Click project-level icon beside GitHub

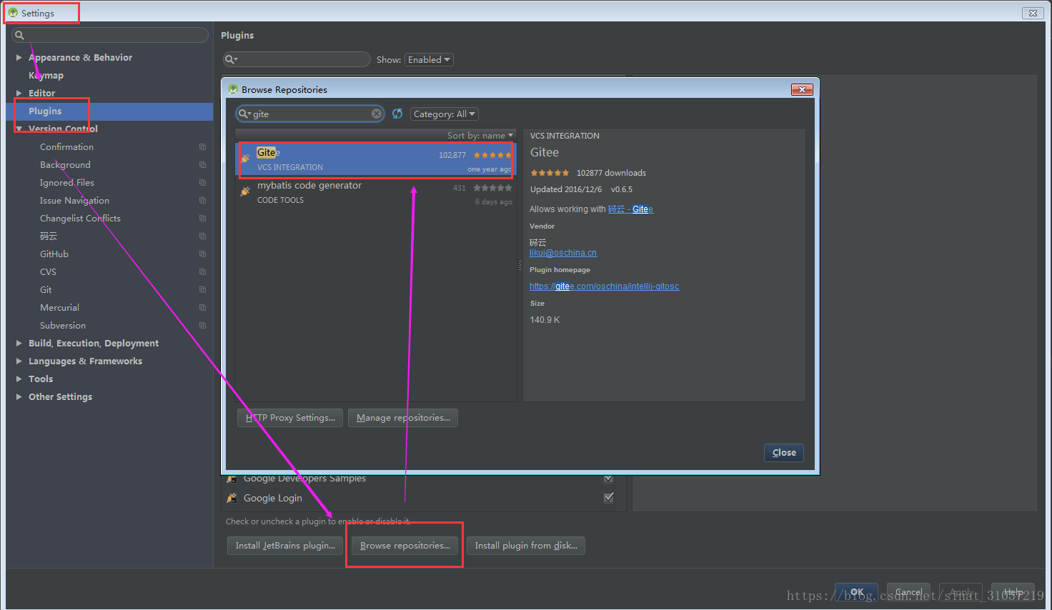202,254
